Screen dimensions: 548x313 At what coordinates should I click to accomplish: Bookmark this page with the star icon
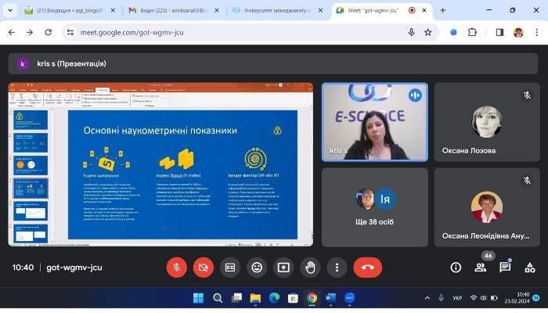pyautogui.click(x=428, y=32)
